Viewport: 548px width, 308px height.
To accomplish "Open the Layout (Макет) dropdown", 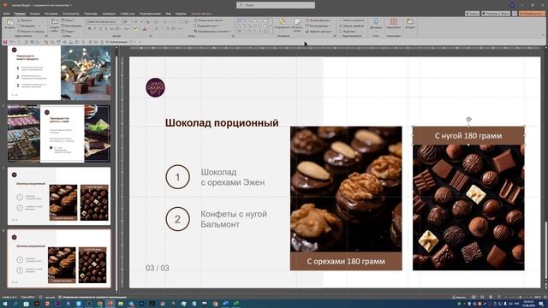I will 68,21.
